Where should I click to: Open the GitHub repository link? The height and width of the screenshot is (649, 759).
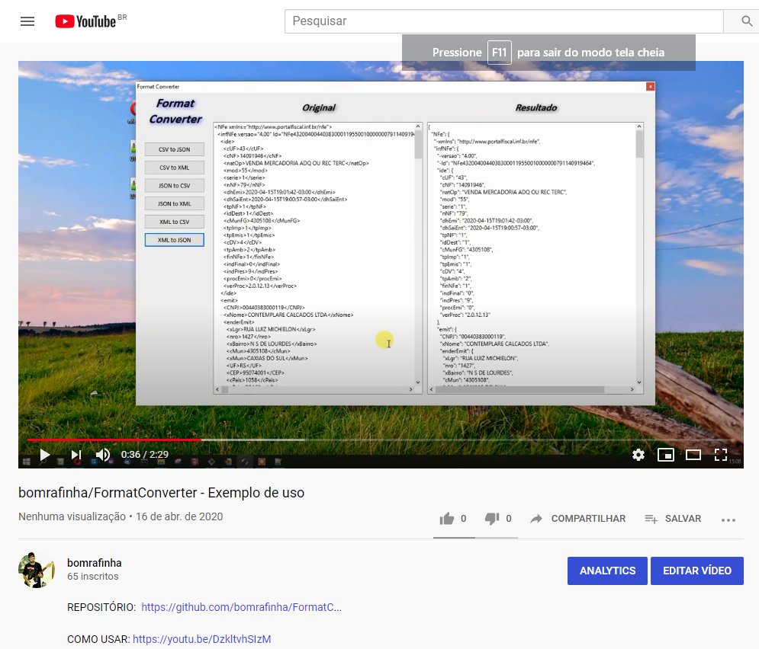tap(241, 607)
